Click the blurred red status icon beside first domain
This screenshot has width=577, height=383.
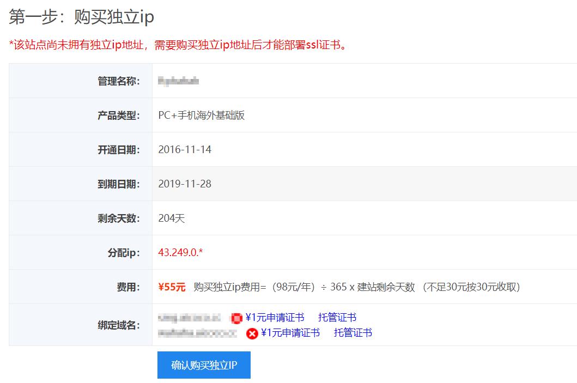coord(236,318)
